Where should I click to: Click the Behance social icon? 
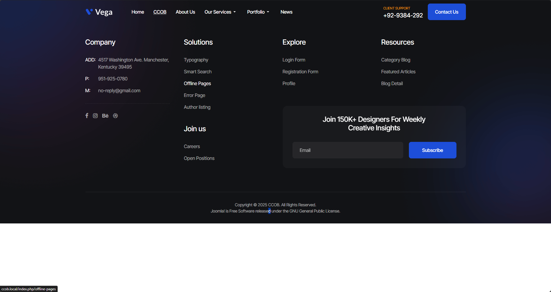coord(105,116)
